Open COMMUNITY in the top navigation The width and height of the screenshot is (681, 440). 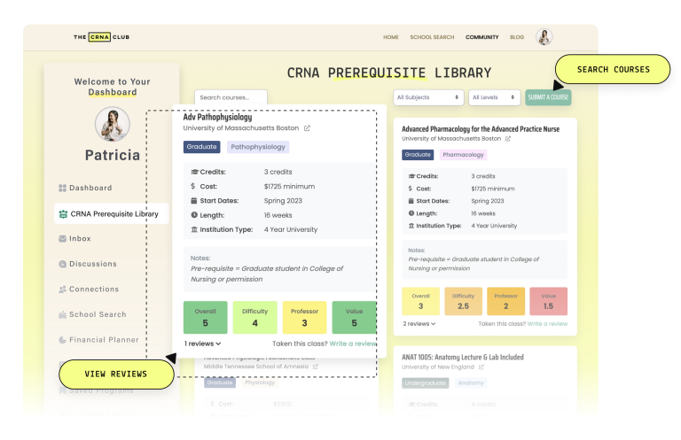[x=482, y=37]
